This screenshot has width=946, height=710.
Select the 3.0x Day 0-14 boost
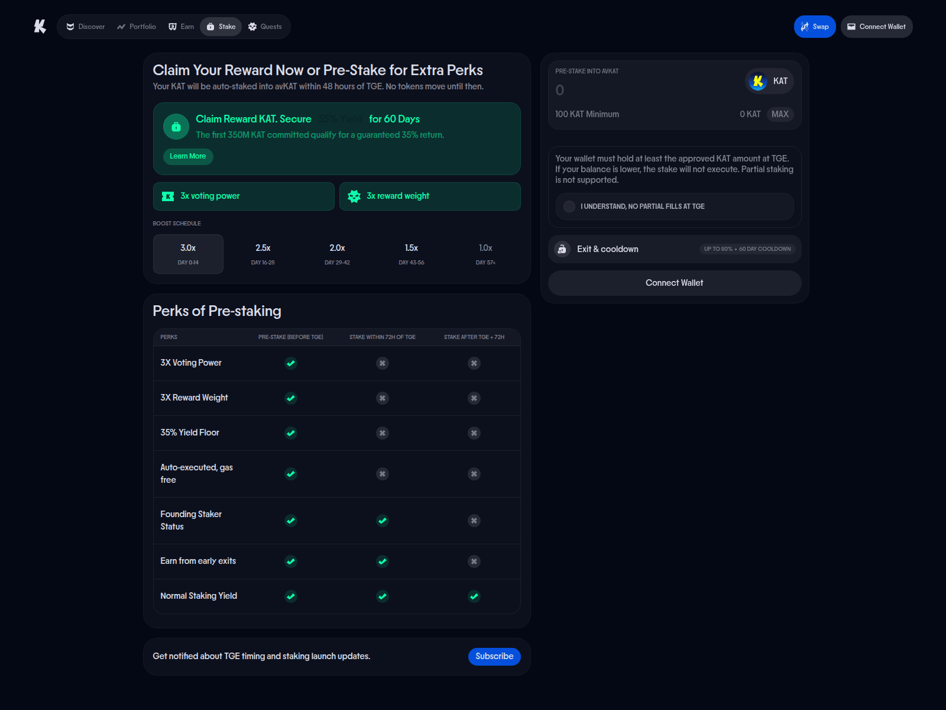pos(188,254)
